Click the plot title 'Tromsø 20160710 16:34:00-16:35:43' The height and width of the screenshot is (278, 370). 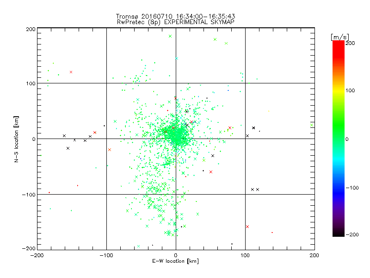pyautogui.click(x=175, y=16)
